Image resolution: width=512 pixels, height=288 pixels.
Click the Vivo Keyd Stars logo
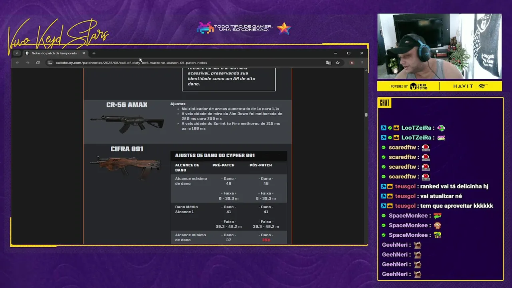[x=58, y=36]
